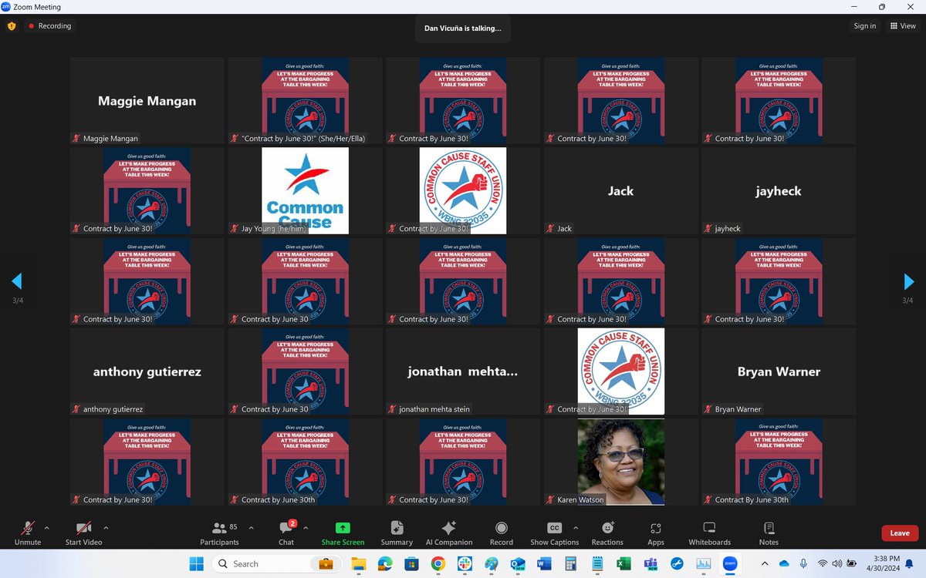Select Jay Young's Common Cause tile

click(x=305, y=190)
